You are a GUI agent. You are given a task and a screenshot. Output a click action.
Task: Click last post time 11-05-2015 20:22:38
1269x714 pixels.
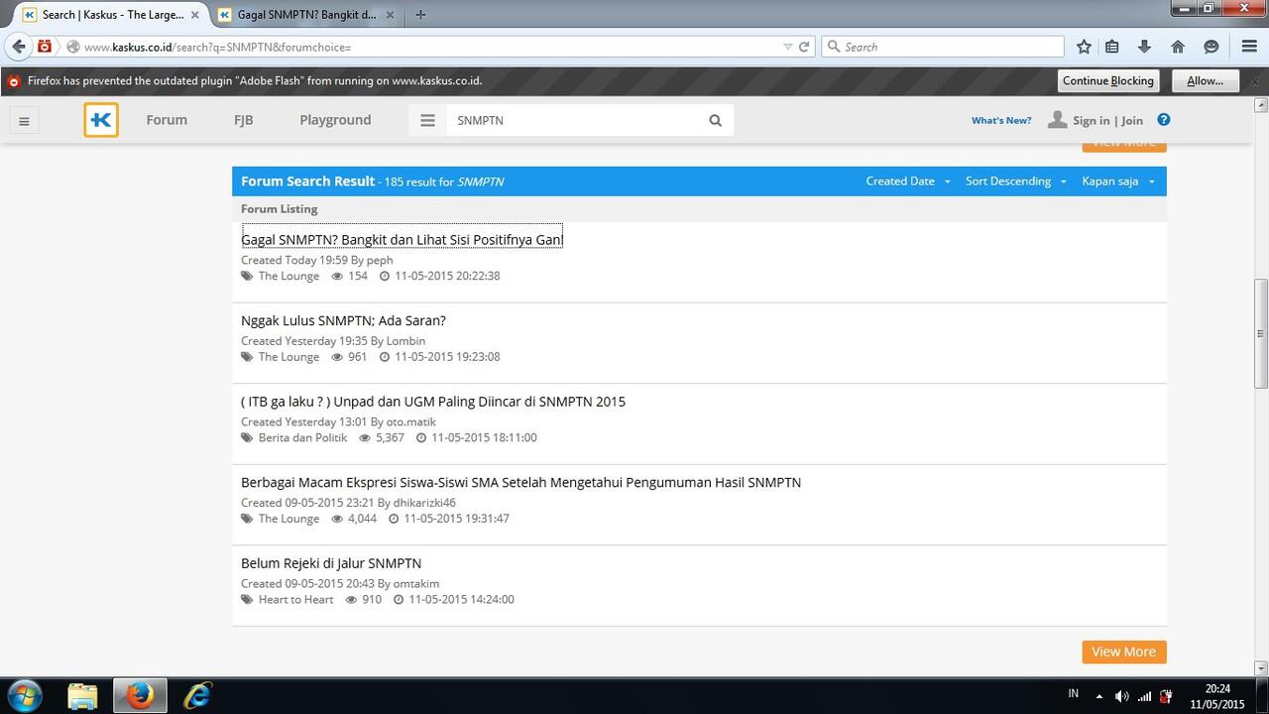click(x=447, y=276)
